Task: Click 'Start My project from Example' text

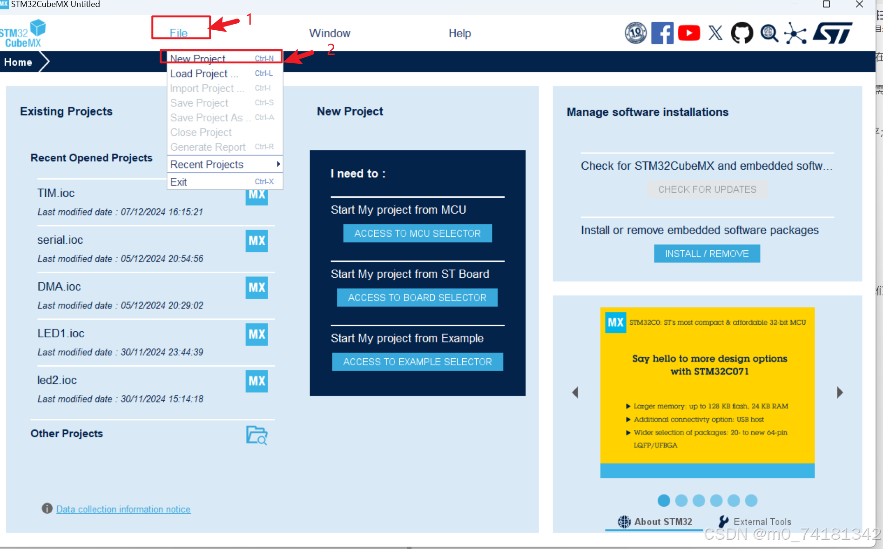Action: pos(407,338)
